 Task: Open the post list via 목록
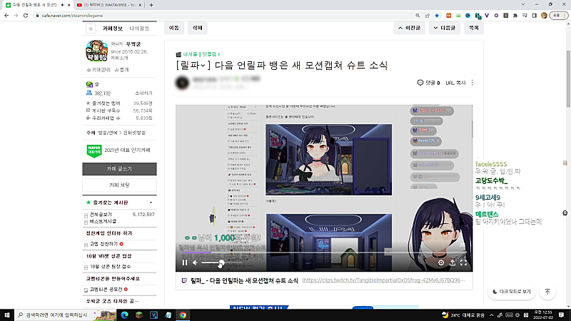[474, 28]
